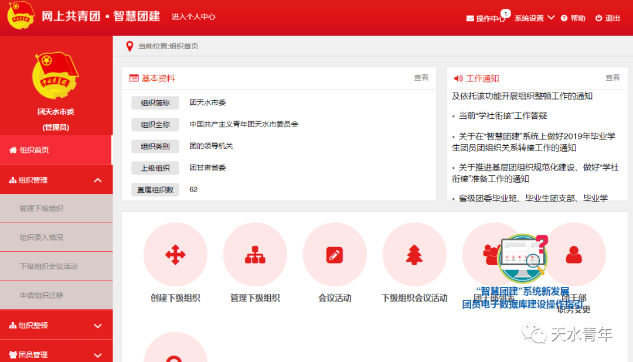Open 创建下级组织 via its crossed-arrows icon

pyautogui.click(x=175, y=254)
